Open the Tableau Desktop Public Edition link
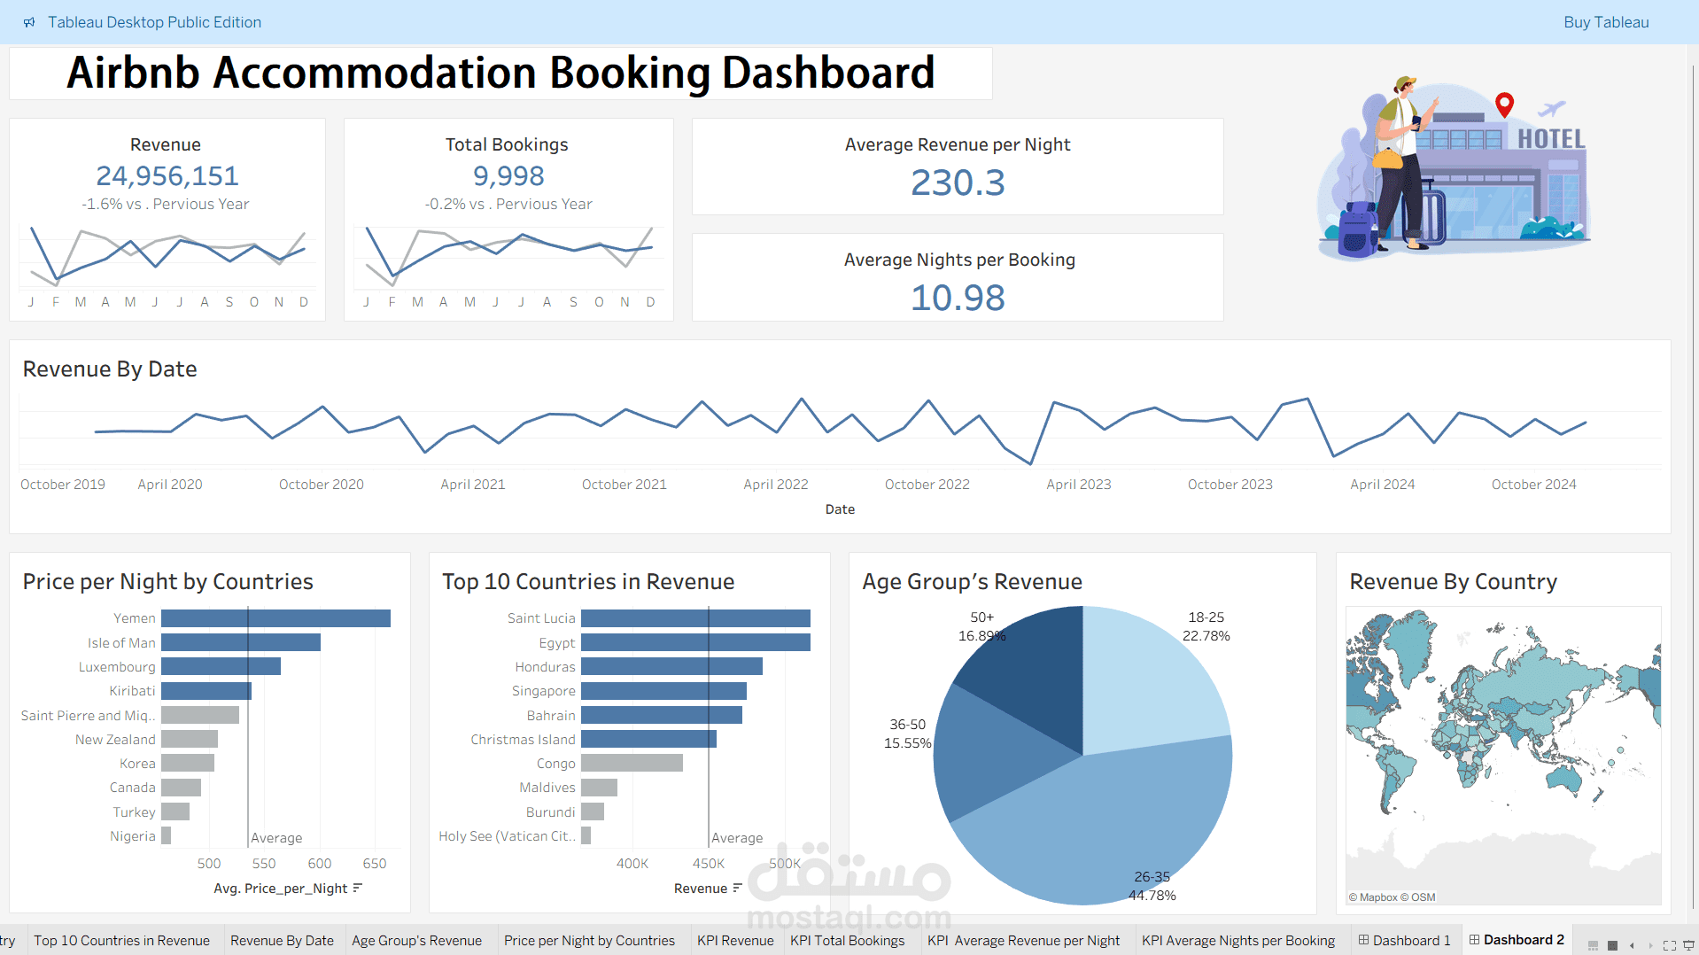The width and height of the screenshot is (1699, 955). pyautogui.click(x=154, y=22)
